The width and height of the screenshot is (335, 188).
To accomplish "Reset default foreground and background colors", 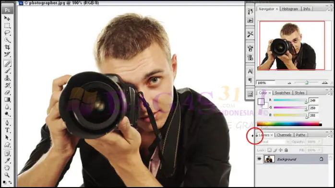I will point(4,182).
